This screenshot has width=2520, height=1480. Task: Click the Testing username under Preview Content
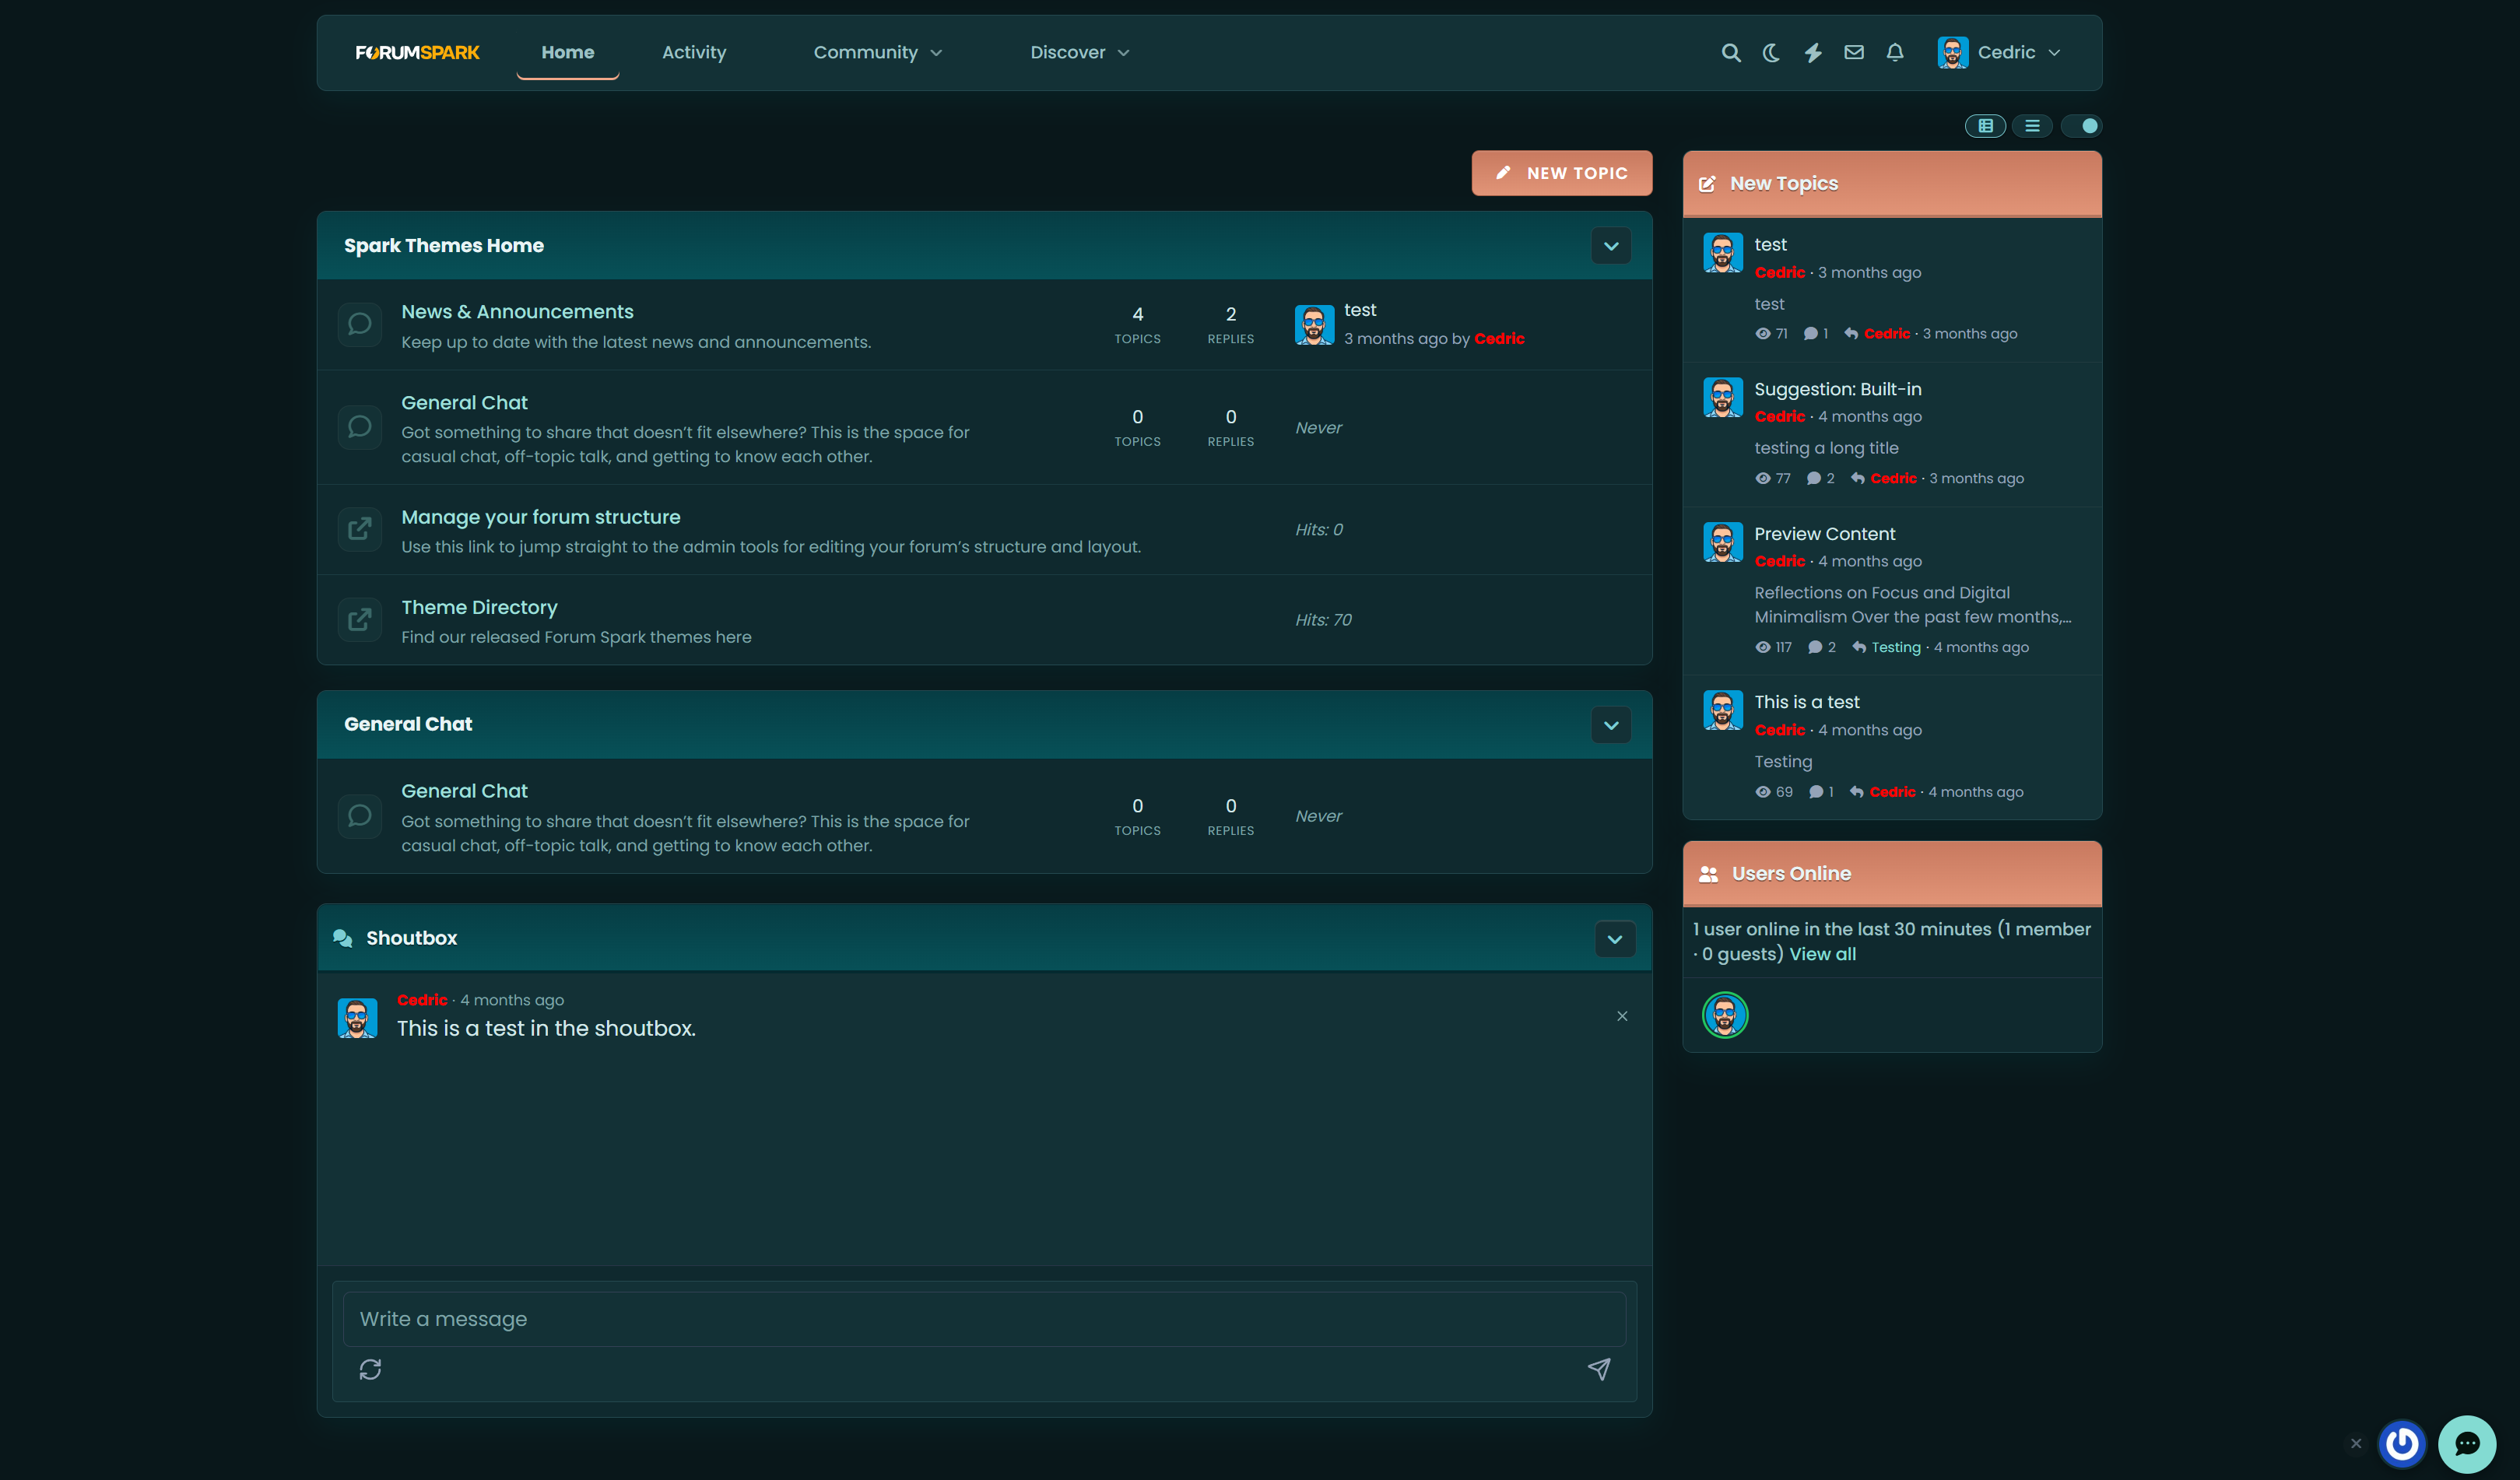click(x=1895, y=647)
